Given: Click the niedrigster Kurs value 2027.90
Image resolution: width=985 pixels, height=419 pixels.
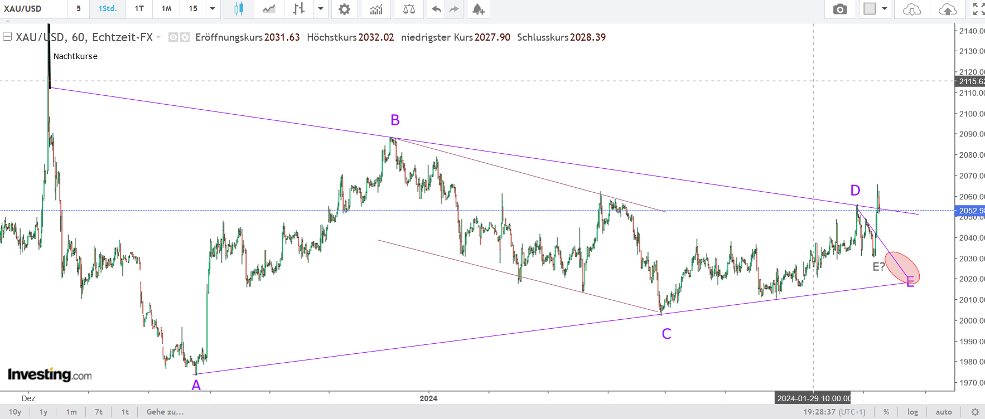Looking at the screenshot, I should (493, 37).
